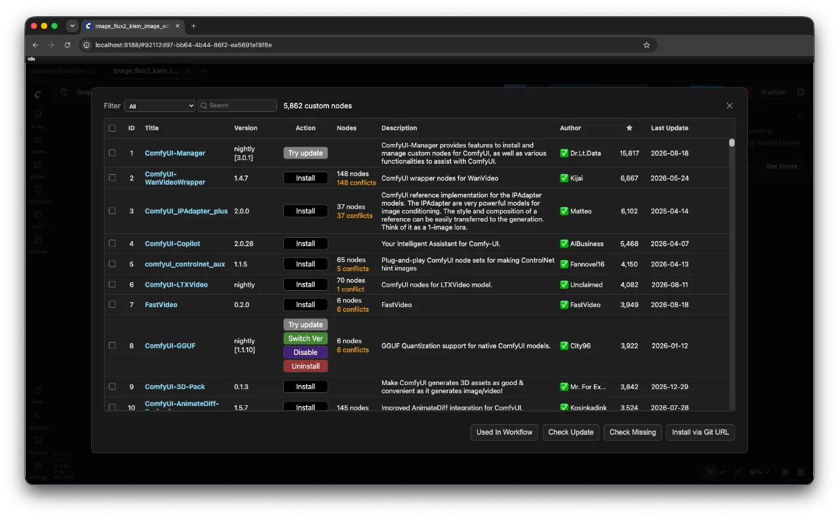Install ComfyUI-WanVideoWrapper
The width and height of the screenshot is (839, 518).
(305, 177)
